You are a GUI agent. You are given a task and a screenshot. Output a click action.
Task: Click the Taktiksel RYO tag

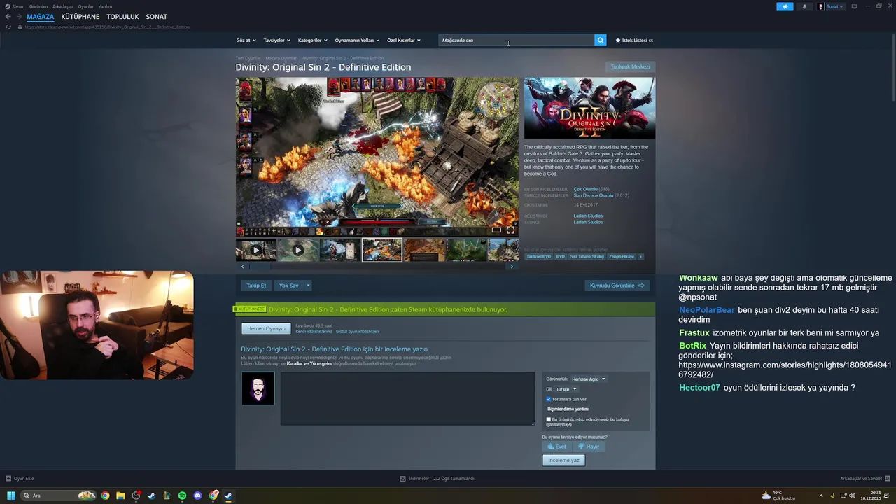538,257
